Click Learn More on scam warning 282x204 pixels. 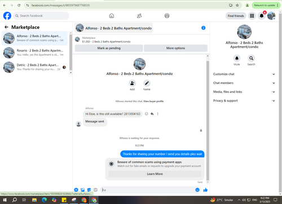155,174
